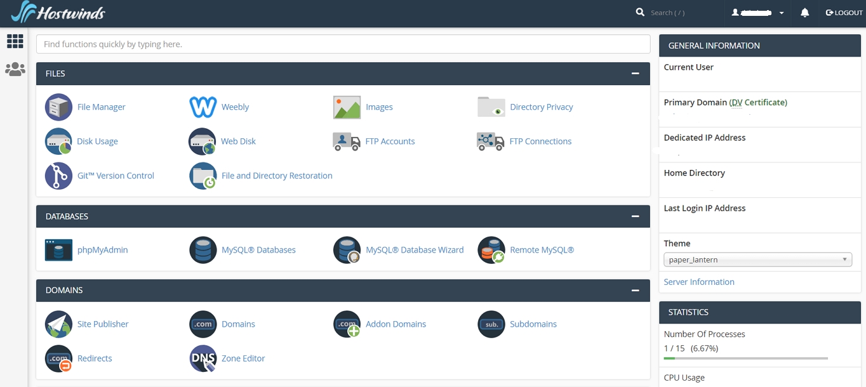Open the Git Version Control icon
The image size is (866, 387).
pyautogui.click(x=58, y=176)
